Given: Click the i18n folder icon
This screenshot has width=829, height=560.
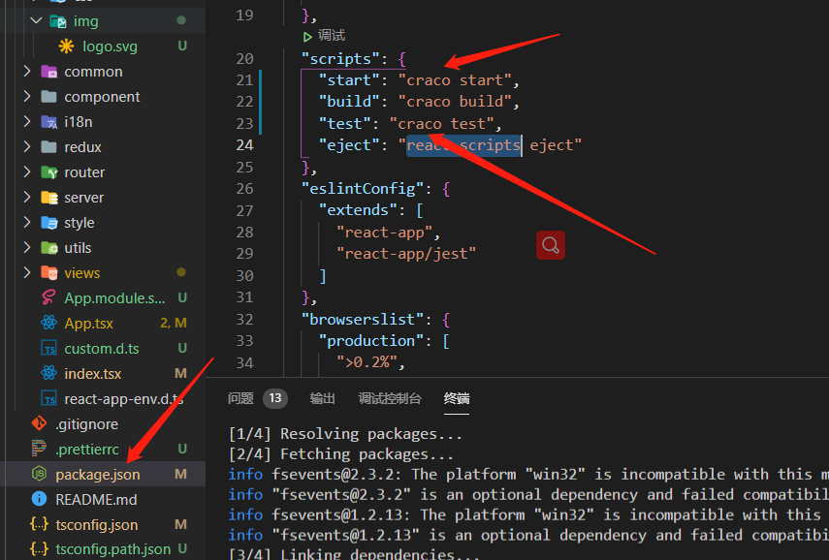Looking at the screenshot, I should 49,122.
